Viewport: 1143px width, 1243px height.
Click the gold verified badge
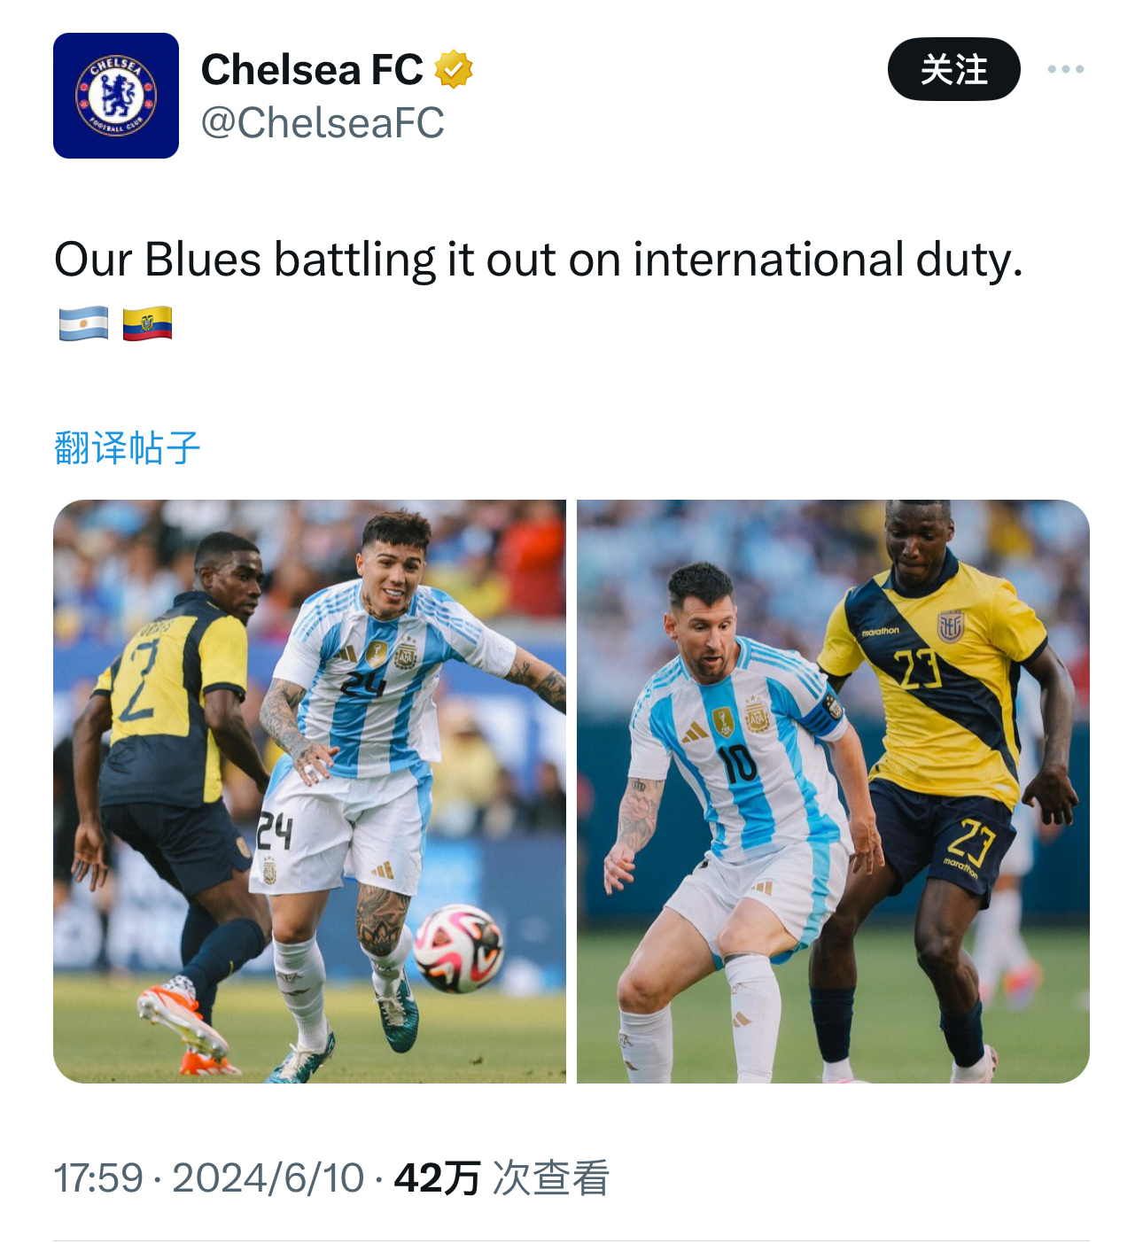click(454, 69)
